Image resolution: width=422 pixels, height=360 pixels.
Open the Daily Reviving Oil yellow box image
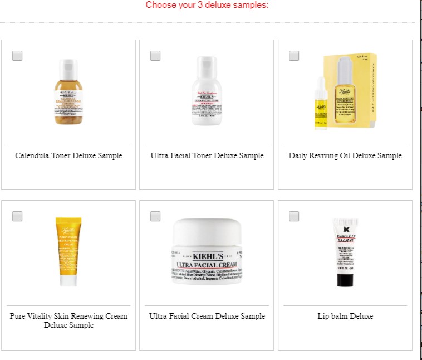click(350, 91)
